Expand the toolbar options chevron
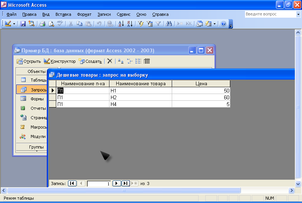This screenshot has width=302, height=203. (231, 24)
